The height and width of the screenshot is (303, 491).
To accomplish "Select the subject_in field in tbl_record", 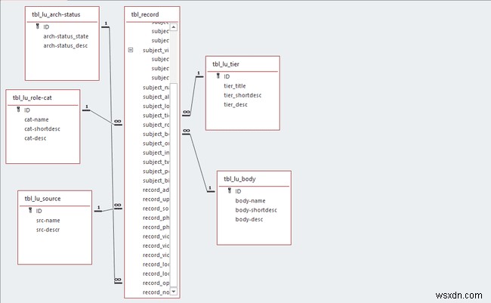I will [156, 153].
